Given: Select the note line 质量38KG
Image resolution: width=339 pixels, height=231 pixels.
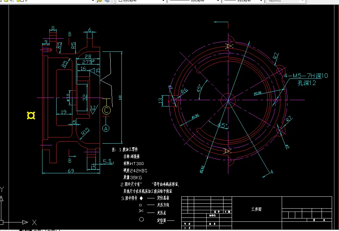Looking at the screenshot, I should point(133,178).
